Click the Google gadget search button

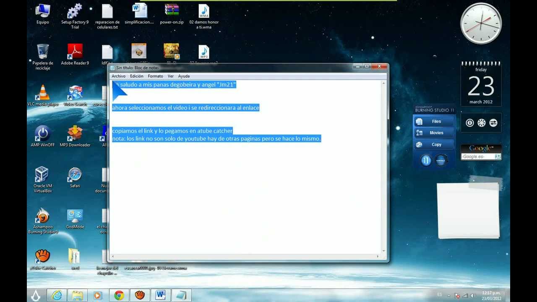tap(498, 156)
